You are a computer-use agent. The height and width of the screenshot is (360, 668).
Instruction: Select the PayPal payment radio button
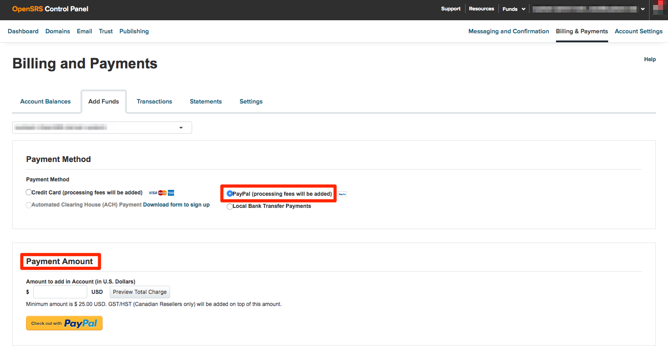230,194
